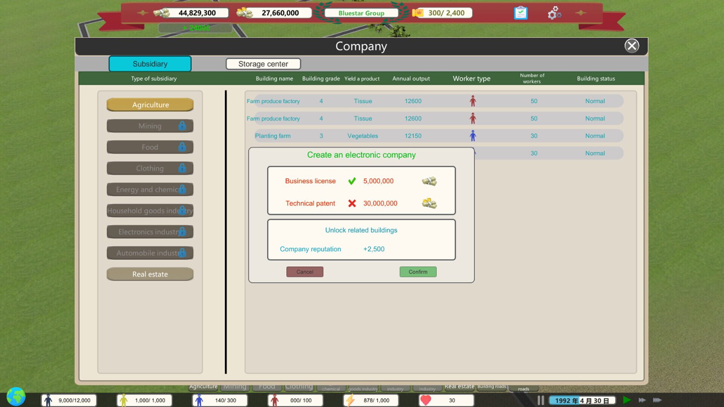Click the green checkmark next to Business license
The height and width of the screenshot is (407, 724).
[x=352, y=181]
